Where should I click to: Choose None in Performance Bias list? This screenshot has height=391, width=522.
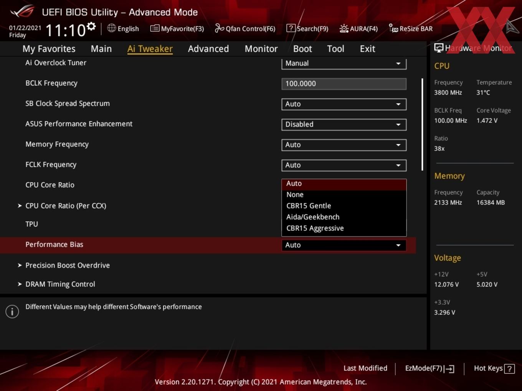(x=344, y=195)
